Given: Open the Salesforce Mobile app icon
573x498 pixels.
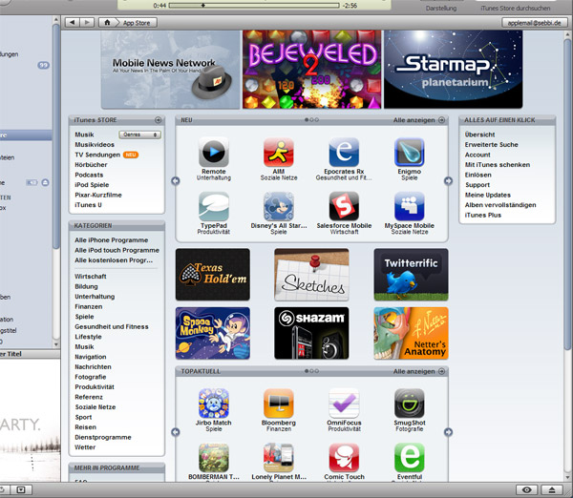Looking at the screenshot, I should (x=344, y=206).
